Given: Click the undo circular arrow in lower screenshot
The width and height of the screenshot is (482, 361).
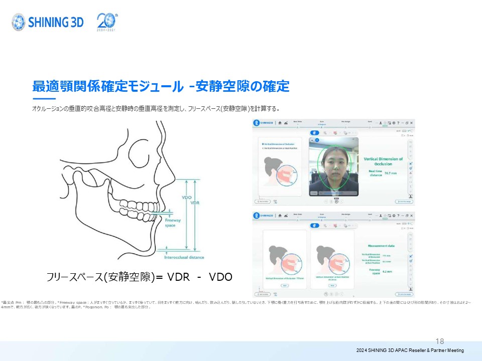Looking at the screenshot, I should 326,294.
